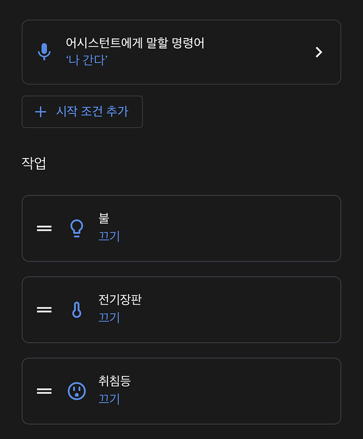Click '끄기' under 전기장판

(x=109, y=318)
